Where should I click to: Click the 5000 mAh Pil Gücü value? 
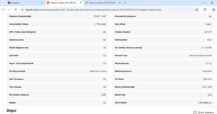[x=207, y=79]
